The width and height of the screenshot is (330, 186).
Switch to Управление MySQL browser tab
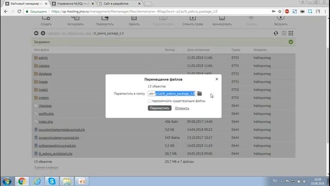(x=73, y=4)
